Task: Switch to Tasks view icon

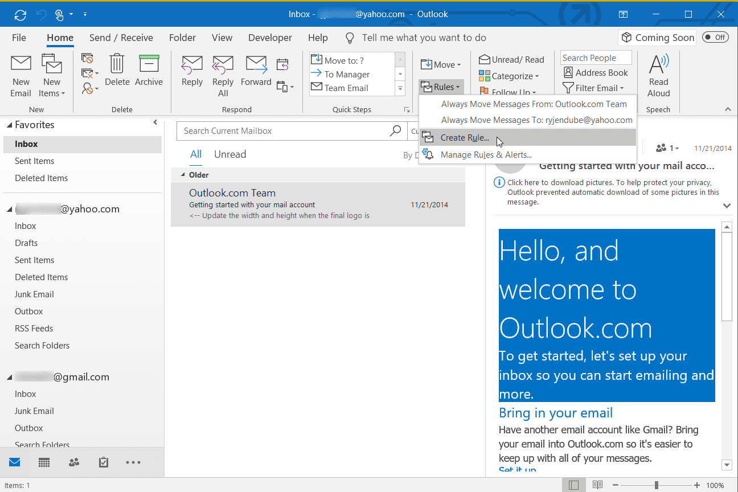Action: coord(104,462)
